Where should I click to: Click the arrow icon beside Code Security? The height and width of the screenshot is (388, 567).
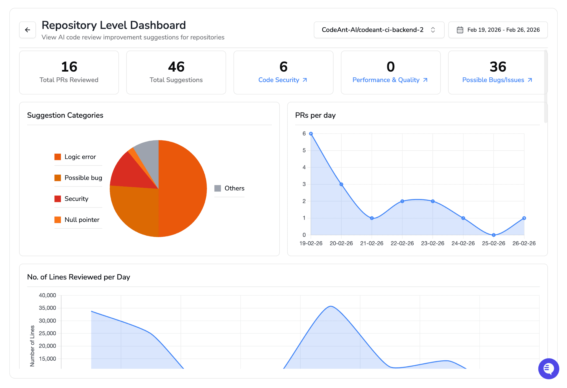[305, 80]
